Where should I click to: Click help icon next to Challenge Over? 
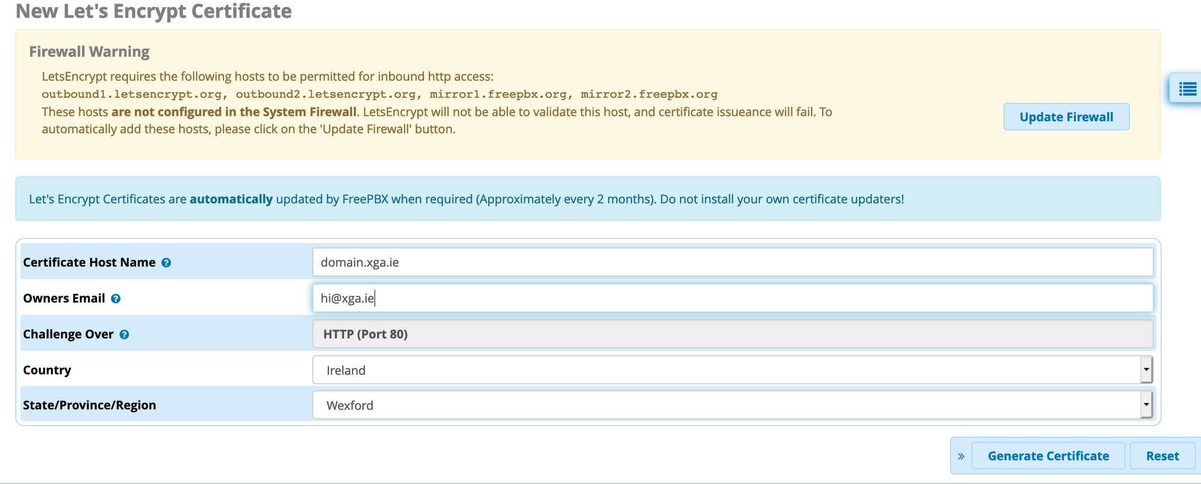pos(124,335)
